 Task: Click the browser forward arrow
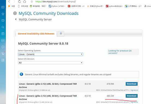pyautogui.click(x=14, y=1)
